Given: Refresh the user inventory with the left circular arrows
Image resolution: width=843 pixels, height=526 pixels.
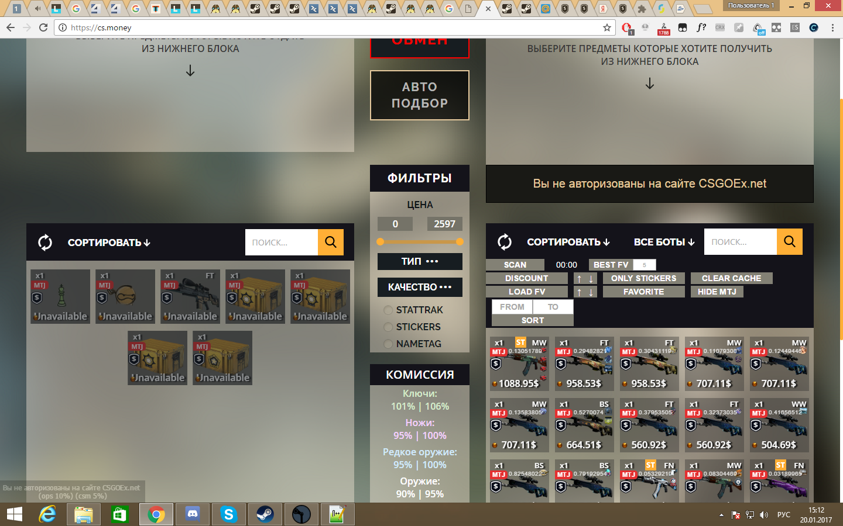Looking at the screenshot, I should click(x=45, y=243).
